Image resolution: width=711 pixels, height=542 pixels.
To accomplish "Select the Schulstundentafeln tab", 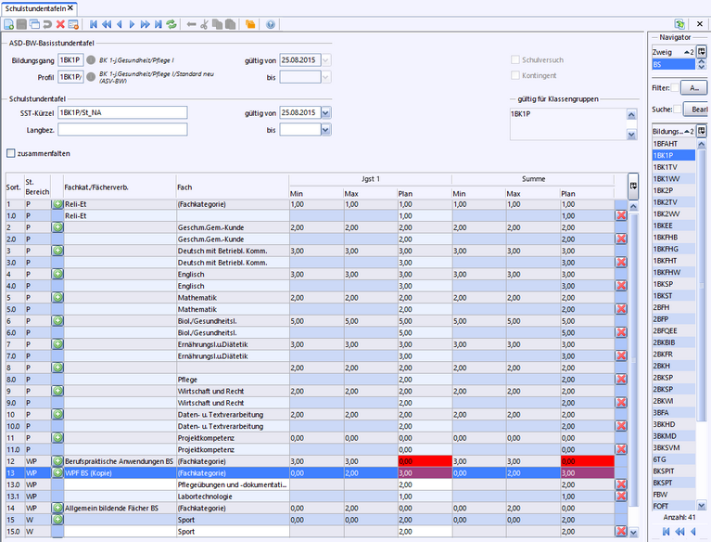I will coord(36,7).
